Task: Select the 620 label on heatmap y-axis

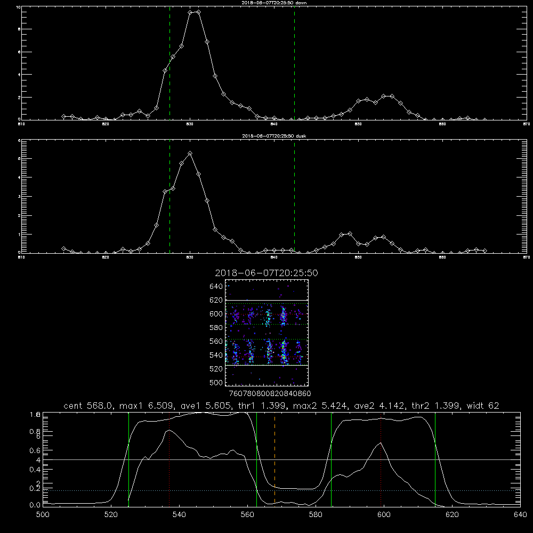Action: [x=216, y=300]
